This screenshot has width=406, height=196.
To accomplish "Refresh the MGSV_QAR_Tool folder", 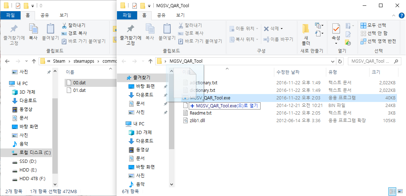I will click(x=340, y=61).
